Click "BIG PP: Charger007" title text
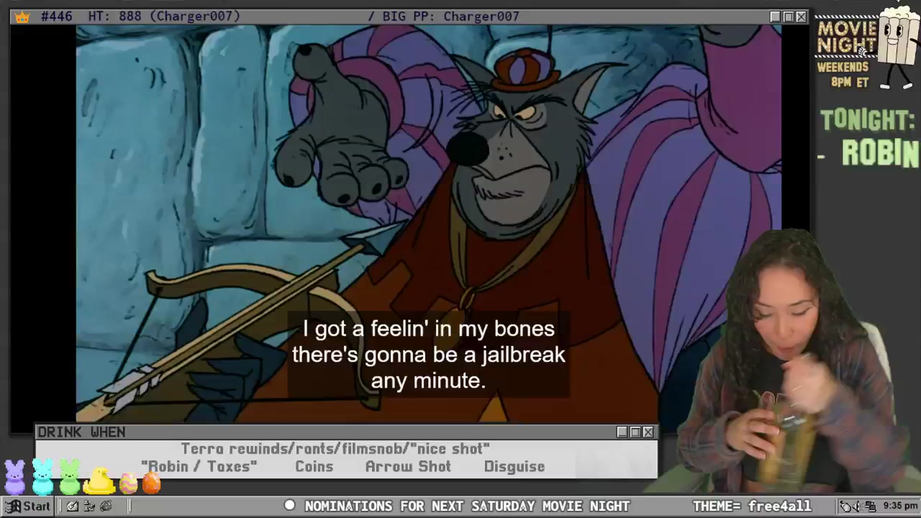This screenshot has height=518, width=921. 451,16
